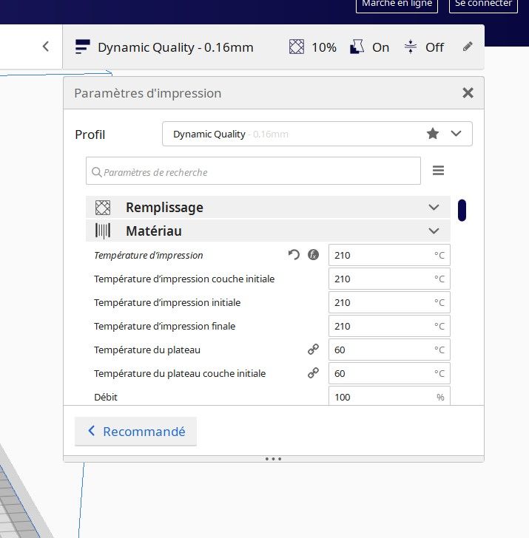Click the Marché en ligne button
Image resolution: width=529 pixels, height=538 pixels.
coord(397,4)
